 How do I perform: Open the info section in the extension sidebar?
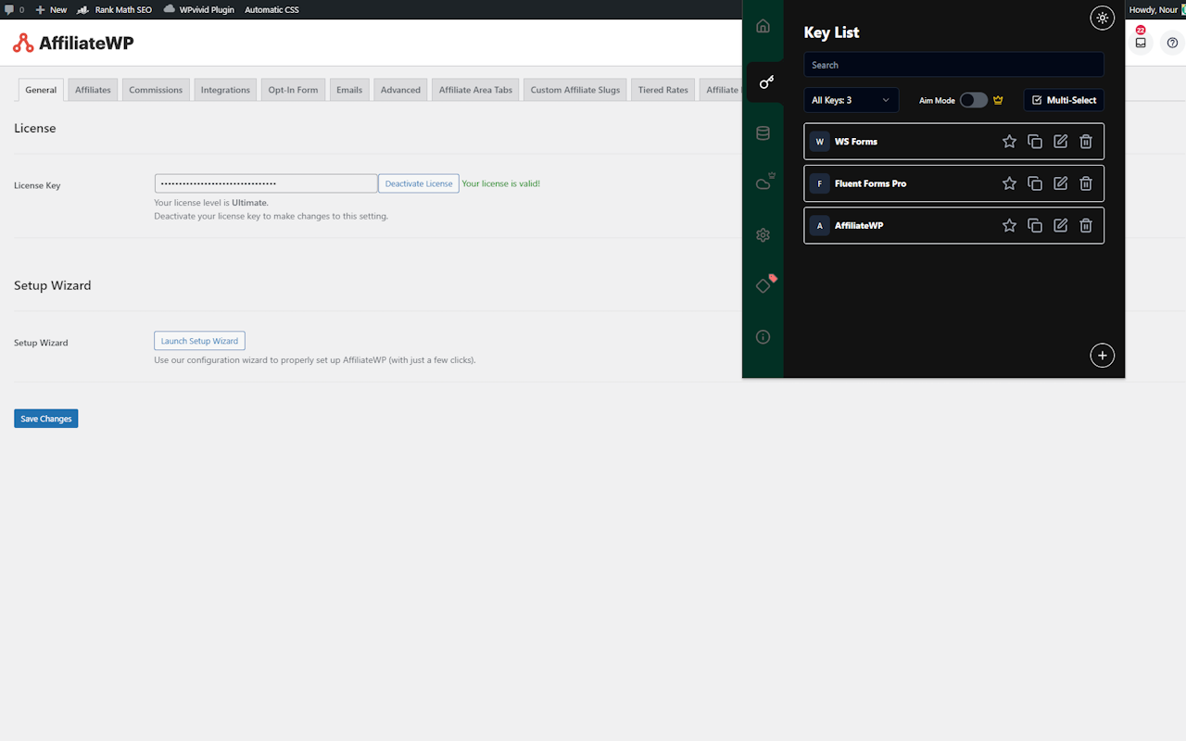pyautogui.click(x=763, y=337)
